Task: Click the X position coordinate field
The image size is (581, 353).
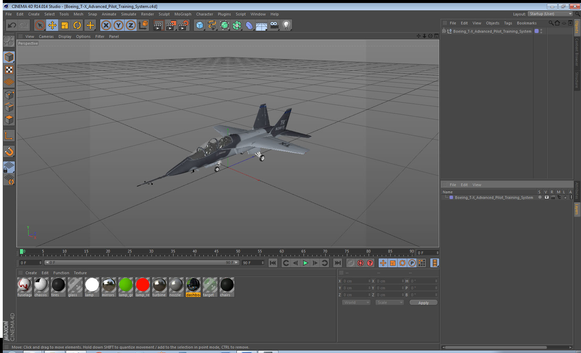Action: point(356,281)
